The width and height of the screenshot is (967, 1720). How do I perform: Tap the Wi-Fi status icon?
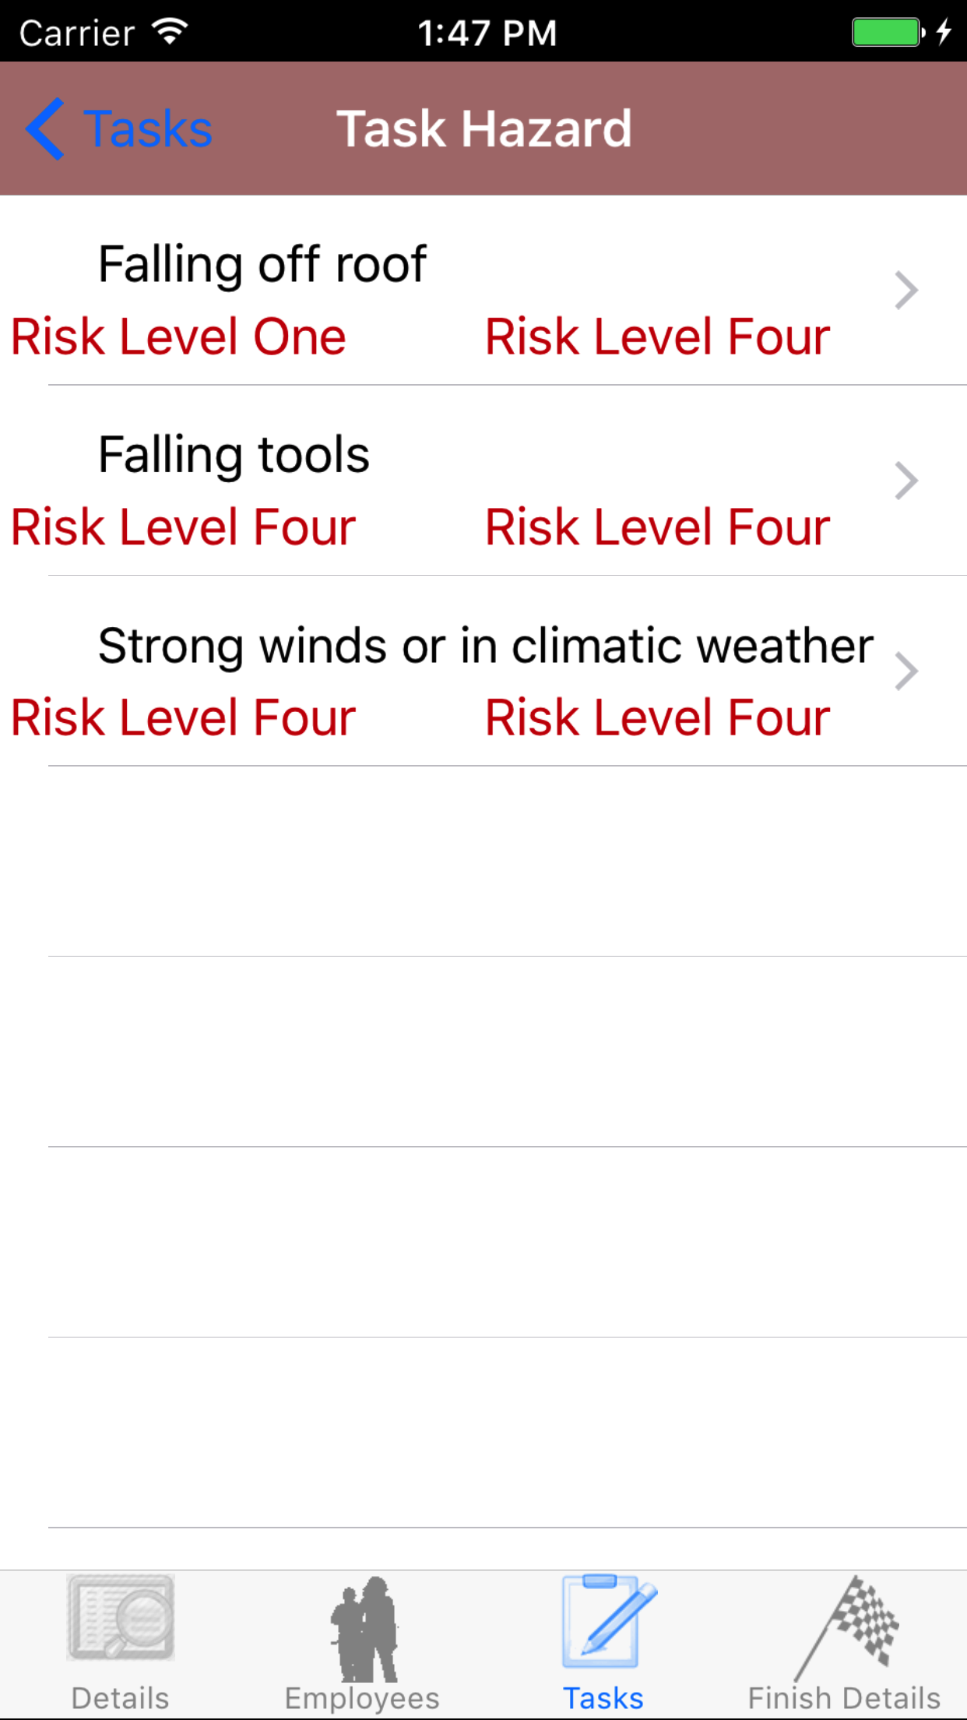(x=170, y=32)
